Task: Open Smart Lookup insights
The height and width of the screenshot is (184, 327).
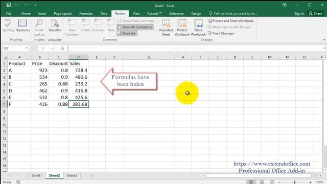Action: (39, 27)
